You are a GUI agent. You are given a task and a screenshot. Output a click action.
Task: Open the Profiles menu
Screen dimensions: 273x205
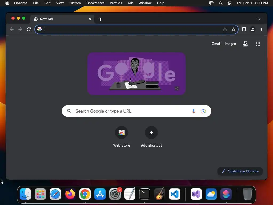[116, 3]
